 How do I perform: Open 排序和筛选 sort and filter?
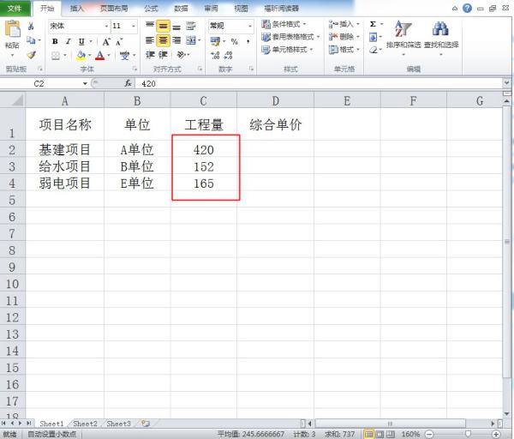(403, 38)
